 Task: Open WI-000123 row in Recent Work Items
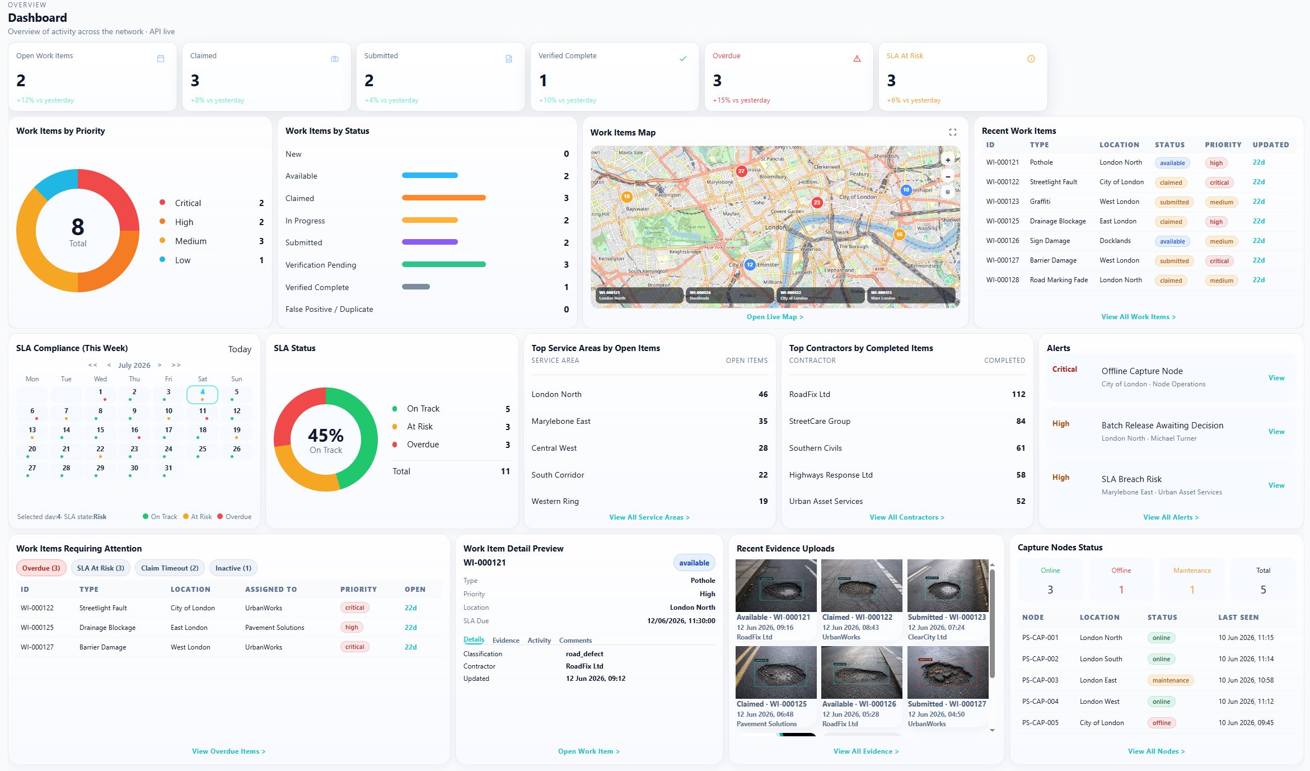[x=1139, y=202]
